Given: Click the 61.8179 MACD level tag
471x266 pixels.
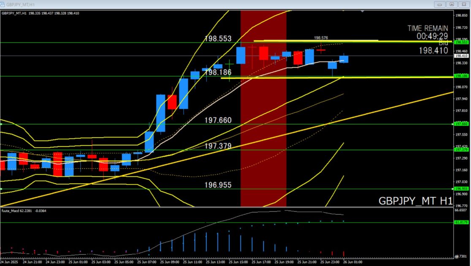Looking at the screenshot, I should pyautogui.click(x=460, y=222).
